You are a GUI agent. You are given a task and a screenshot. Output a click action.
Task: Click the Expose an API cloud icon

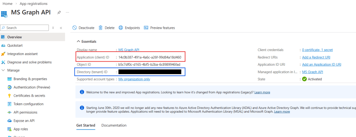[x=9, y=121]
